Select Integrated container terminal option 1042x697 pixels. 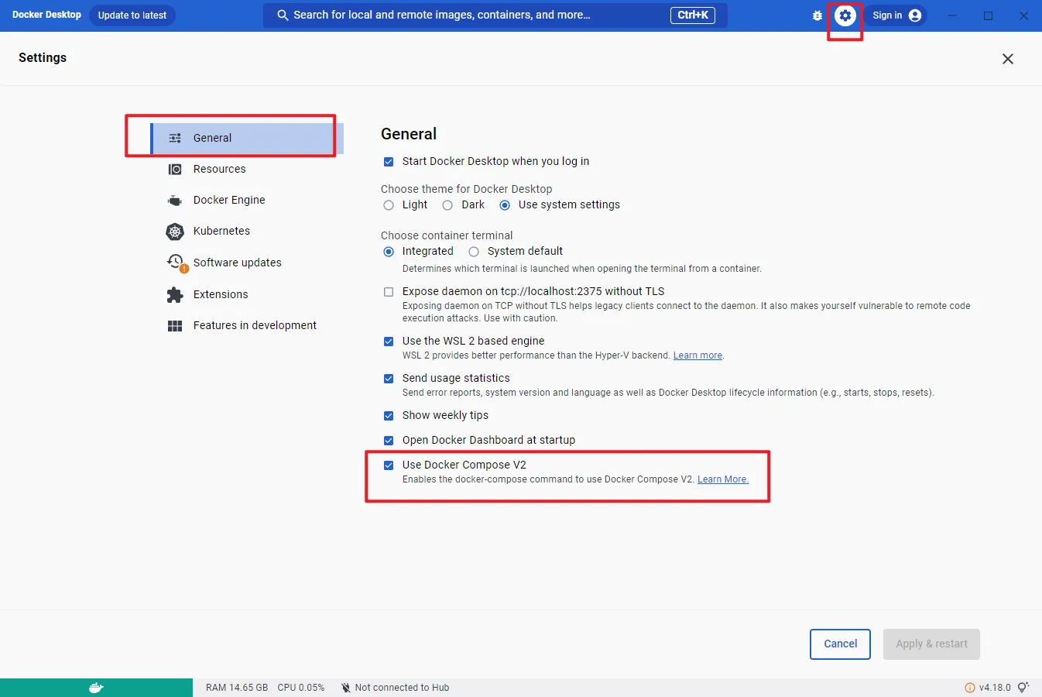tap(389, 252)
